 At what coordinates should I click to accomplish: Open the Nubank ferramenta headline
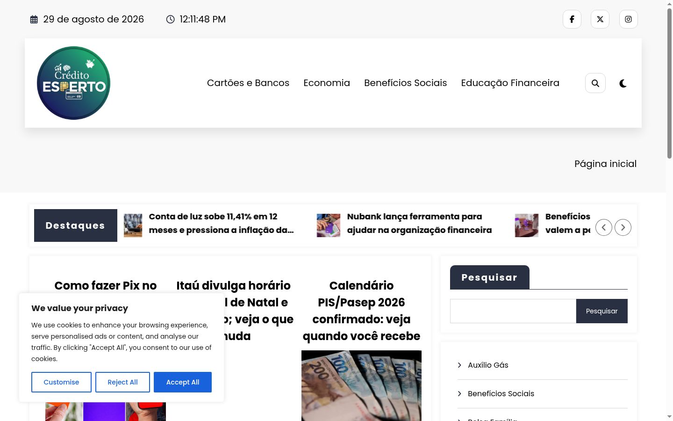point(419,223)
